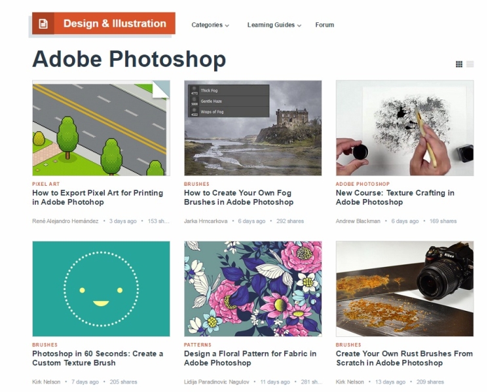Viewport: 503px width, 392px height.
Task: Expand the Categories dropdown menu
Action: (210, 25)
